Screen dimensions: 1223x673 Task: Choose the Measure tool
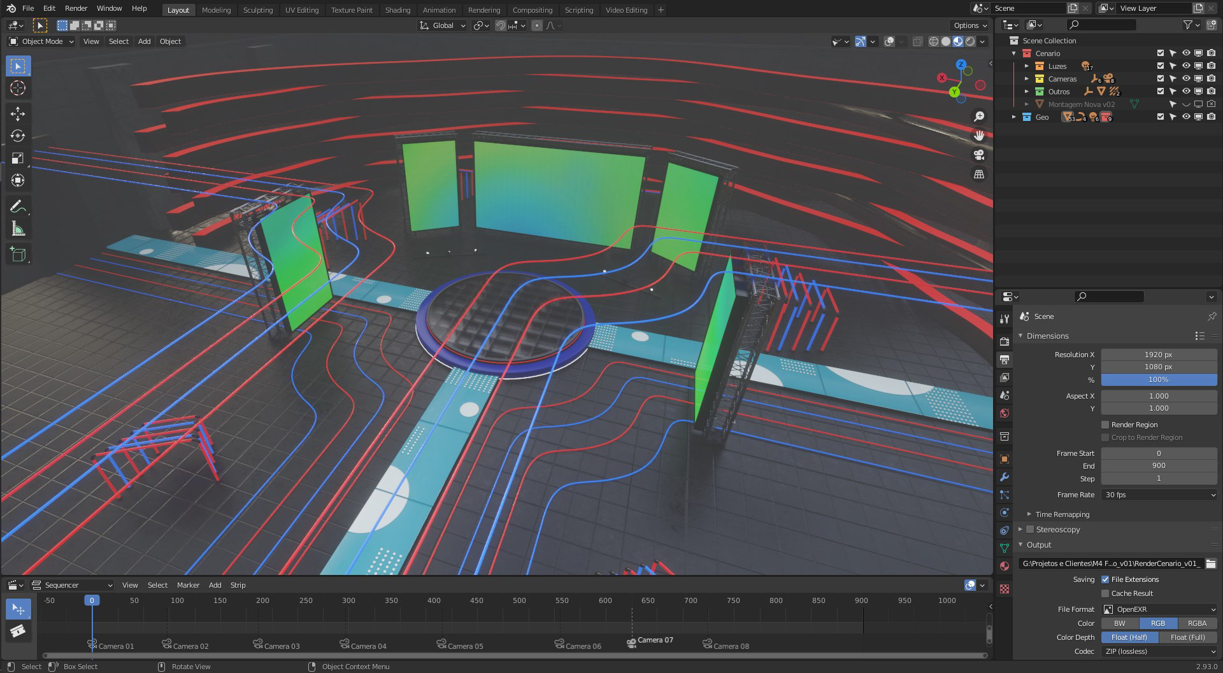point(18,229)
